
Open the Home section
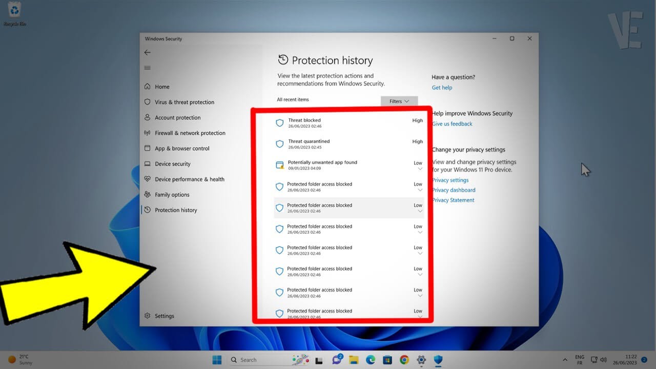pyautogui.click(x=162, y=87)
